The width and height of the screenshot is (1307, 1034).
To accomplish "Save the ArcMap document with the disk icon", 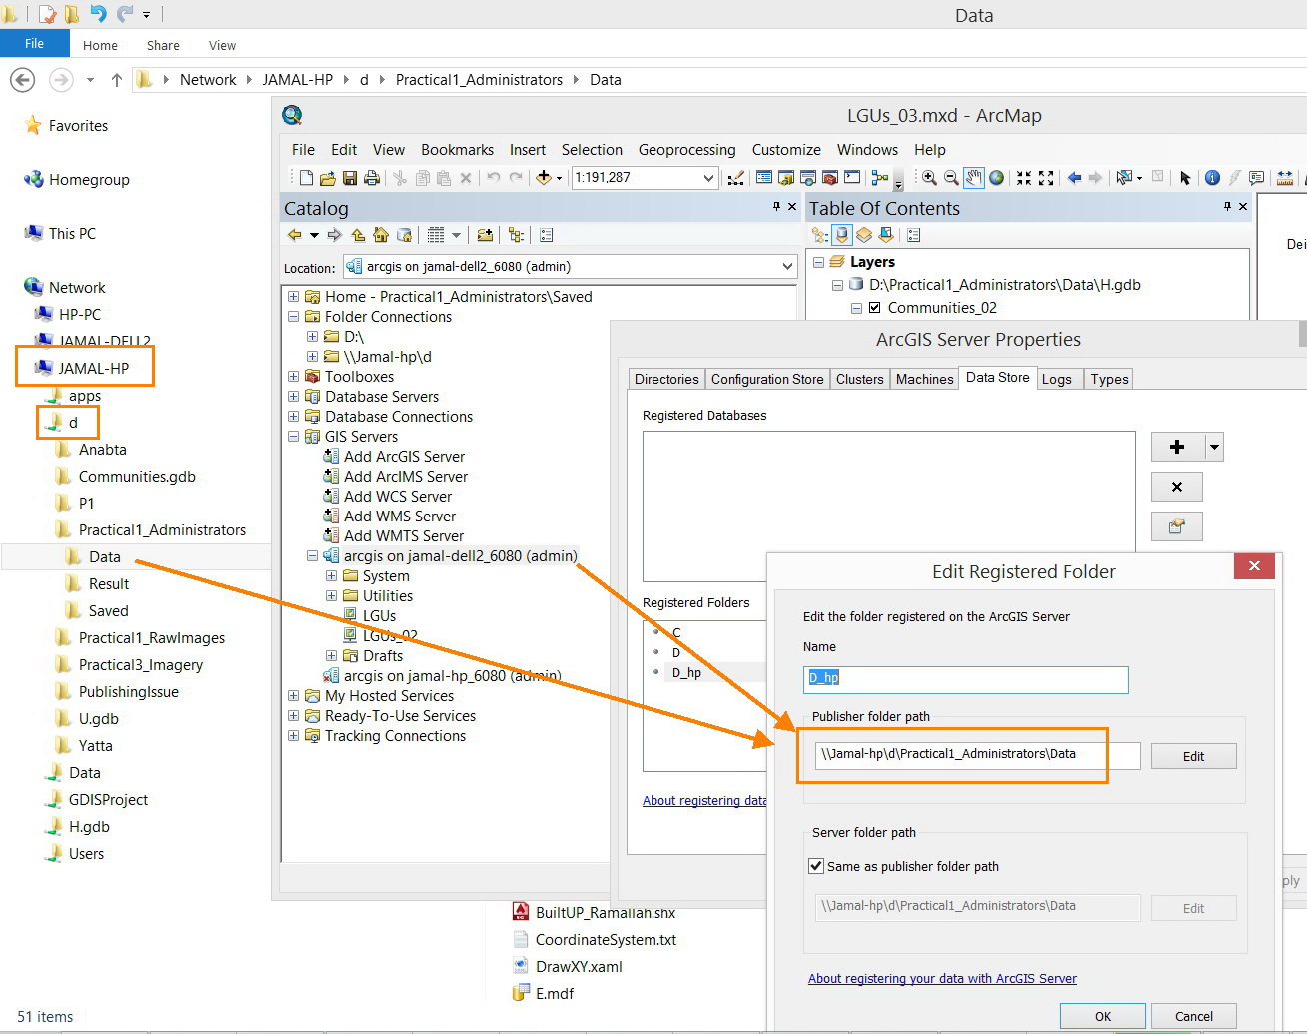I will [350, 178].
